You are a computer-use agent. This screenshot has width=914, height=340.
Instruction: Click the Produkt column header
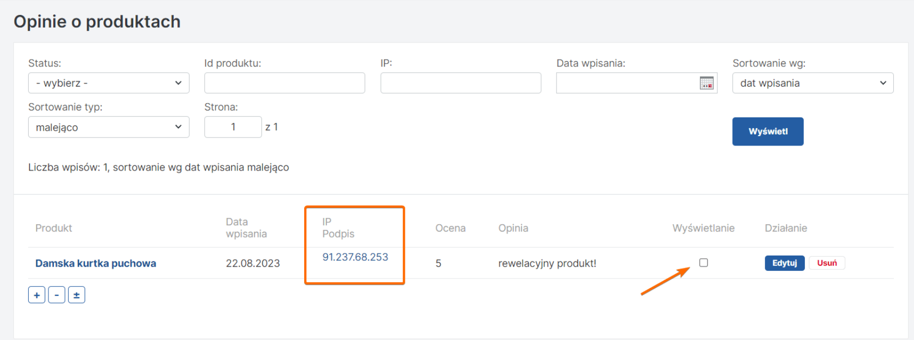[x=54, y=228]
